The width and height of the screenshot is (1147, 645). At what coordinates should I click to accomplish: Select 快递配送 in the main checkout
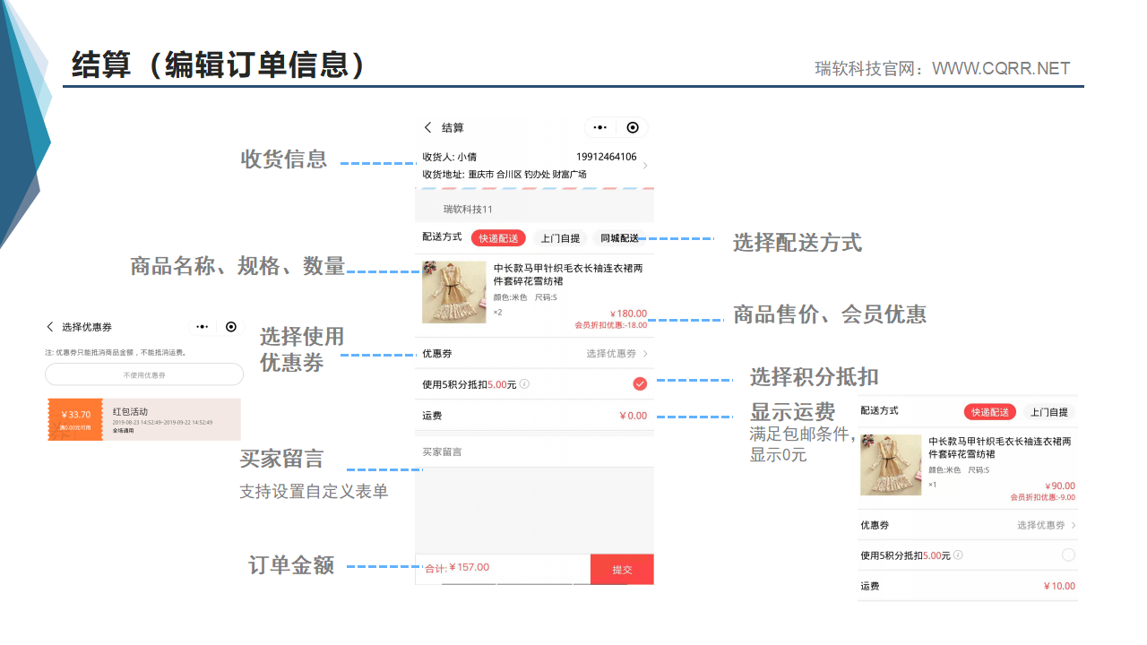coord(498,238)
